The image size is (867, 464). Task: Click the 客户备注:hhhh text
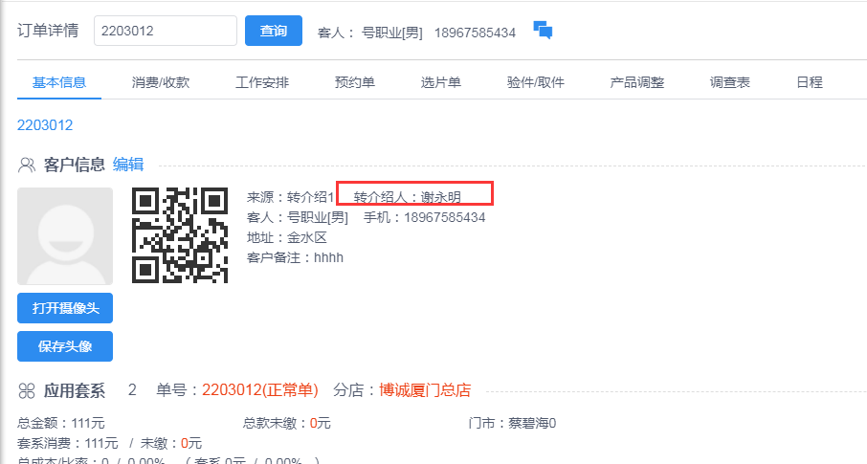pyautogui.click(x=296, y=257)
